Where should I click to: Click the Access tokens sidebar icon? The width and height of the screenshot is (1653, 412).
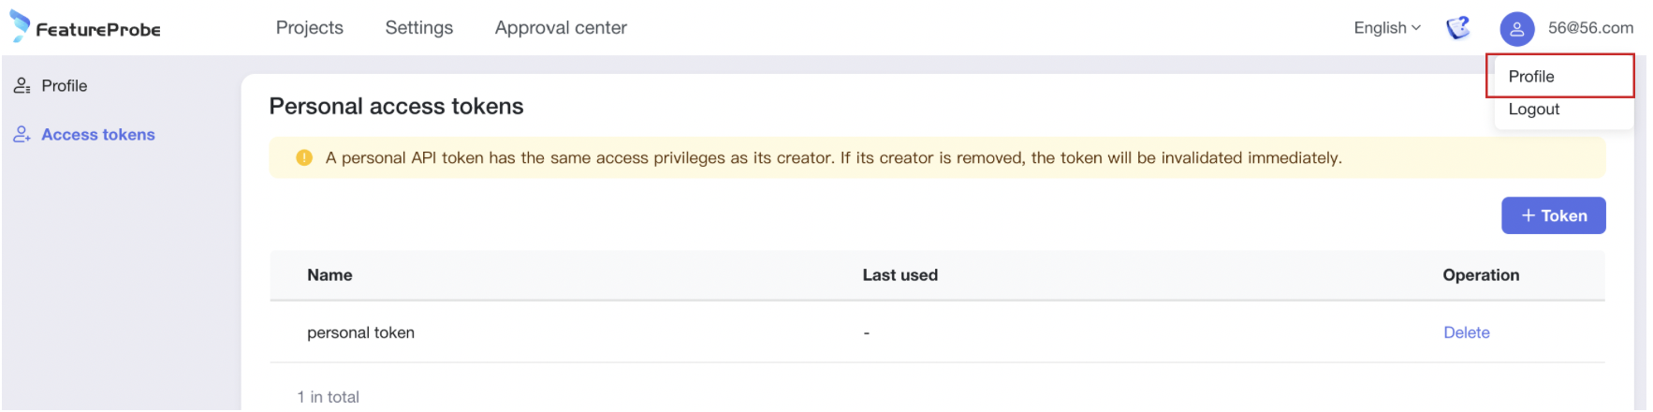pos(22,135)
